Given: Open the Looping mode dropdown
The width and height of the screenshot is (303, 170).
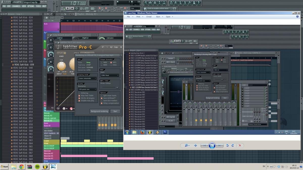Looking at the screenshot, I should click(x=87, y=78).
